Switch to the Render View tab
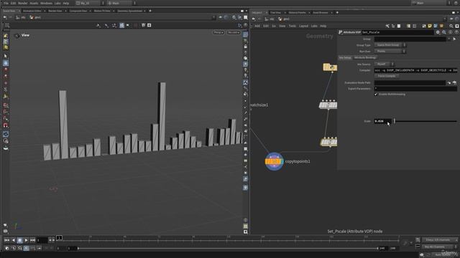 pos(55,11)
